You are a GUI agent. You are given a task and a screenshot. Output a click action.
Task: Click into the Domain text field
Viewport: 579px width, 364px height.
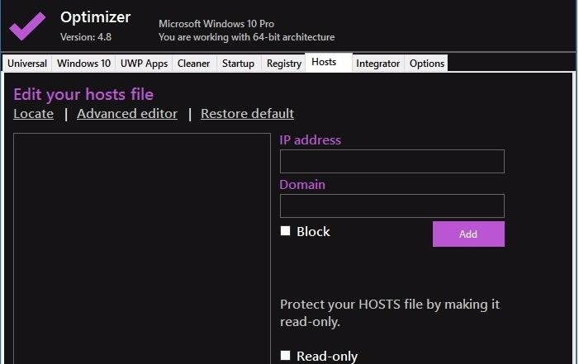pyautogui.click(x=392, y=206)
